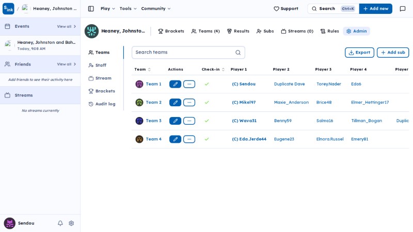Click Team 1 avatar icon
This screenshot has height=232, width=413.
coord(139,84)
